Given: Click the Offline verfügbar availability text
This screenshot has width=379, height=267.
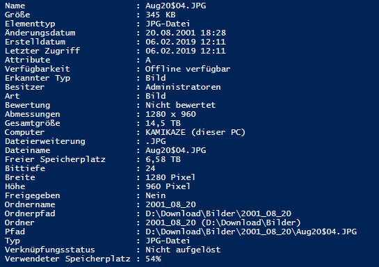Looking at the screenshot, I should pyautogui.click(x=188, y=69).
